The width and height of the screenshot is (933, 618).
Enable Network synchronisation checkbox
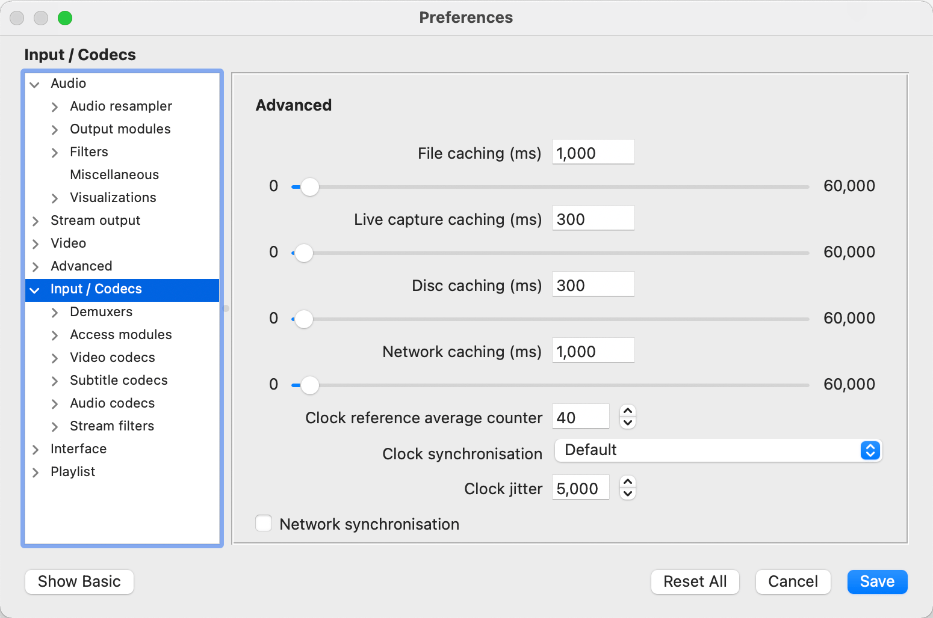[x=264, y=523]
